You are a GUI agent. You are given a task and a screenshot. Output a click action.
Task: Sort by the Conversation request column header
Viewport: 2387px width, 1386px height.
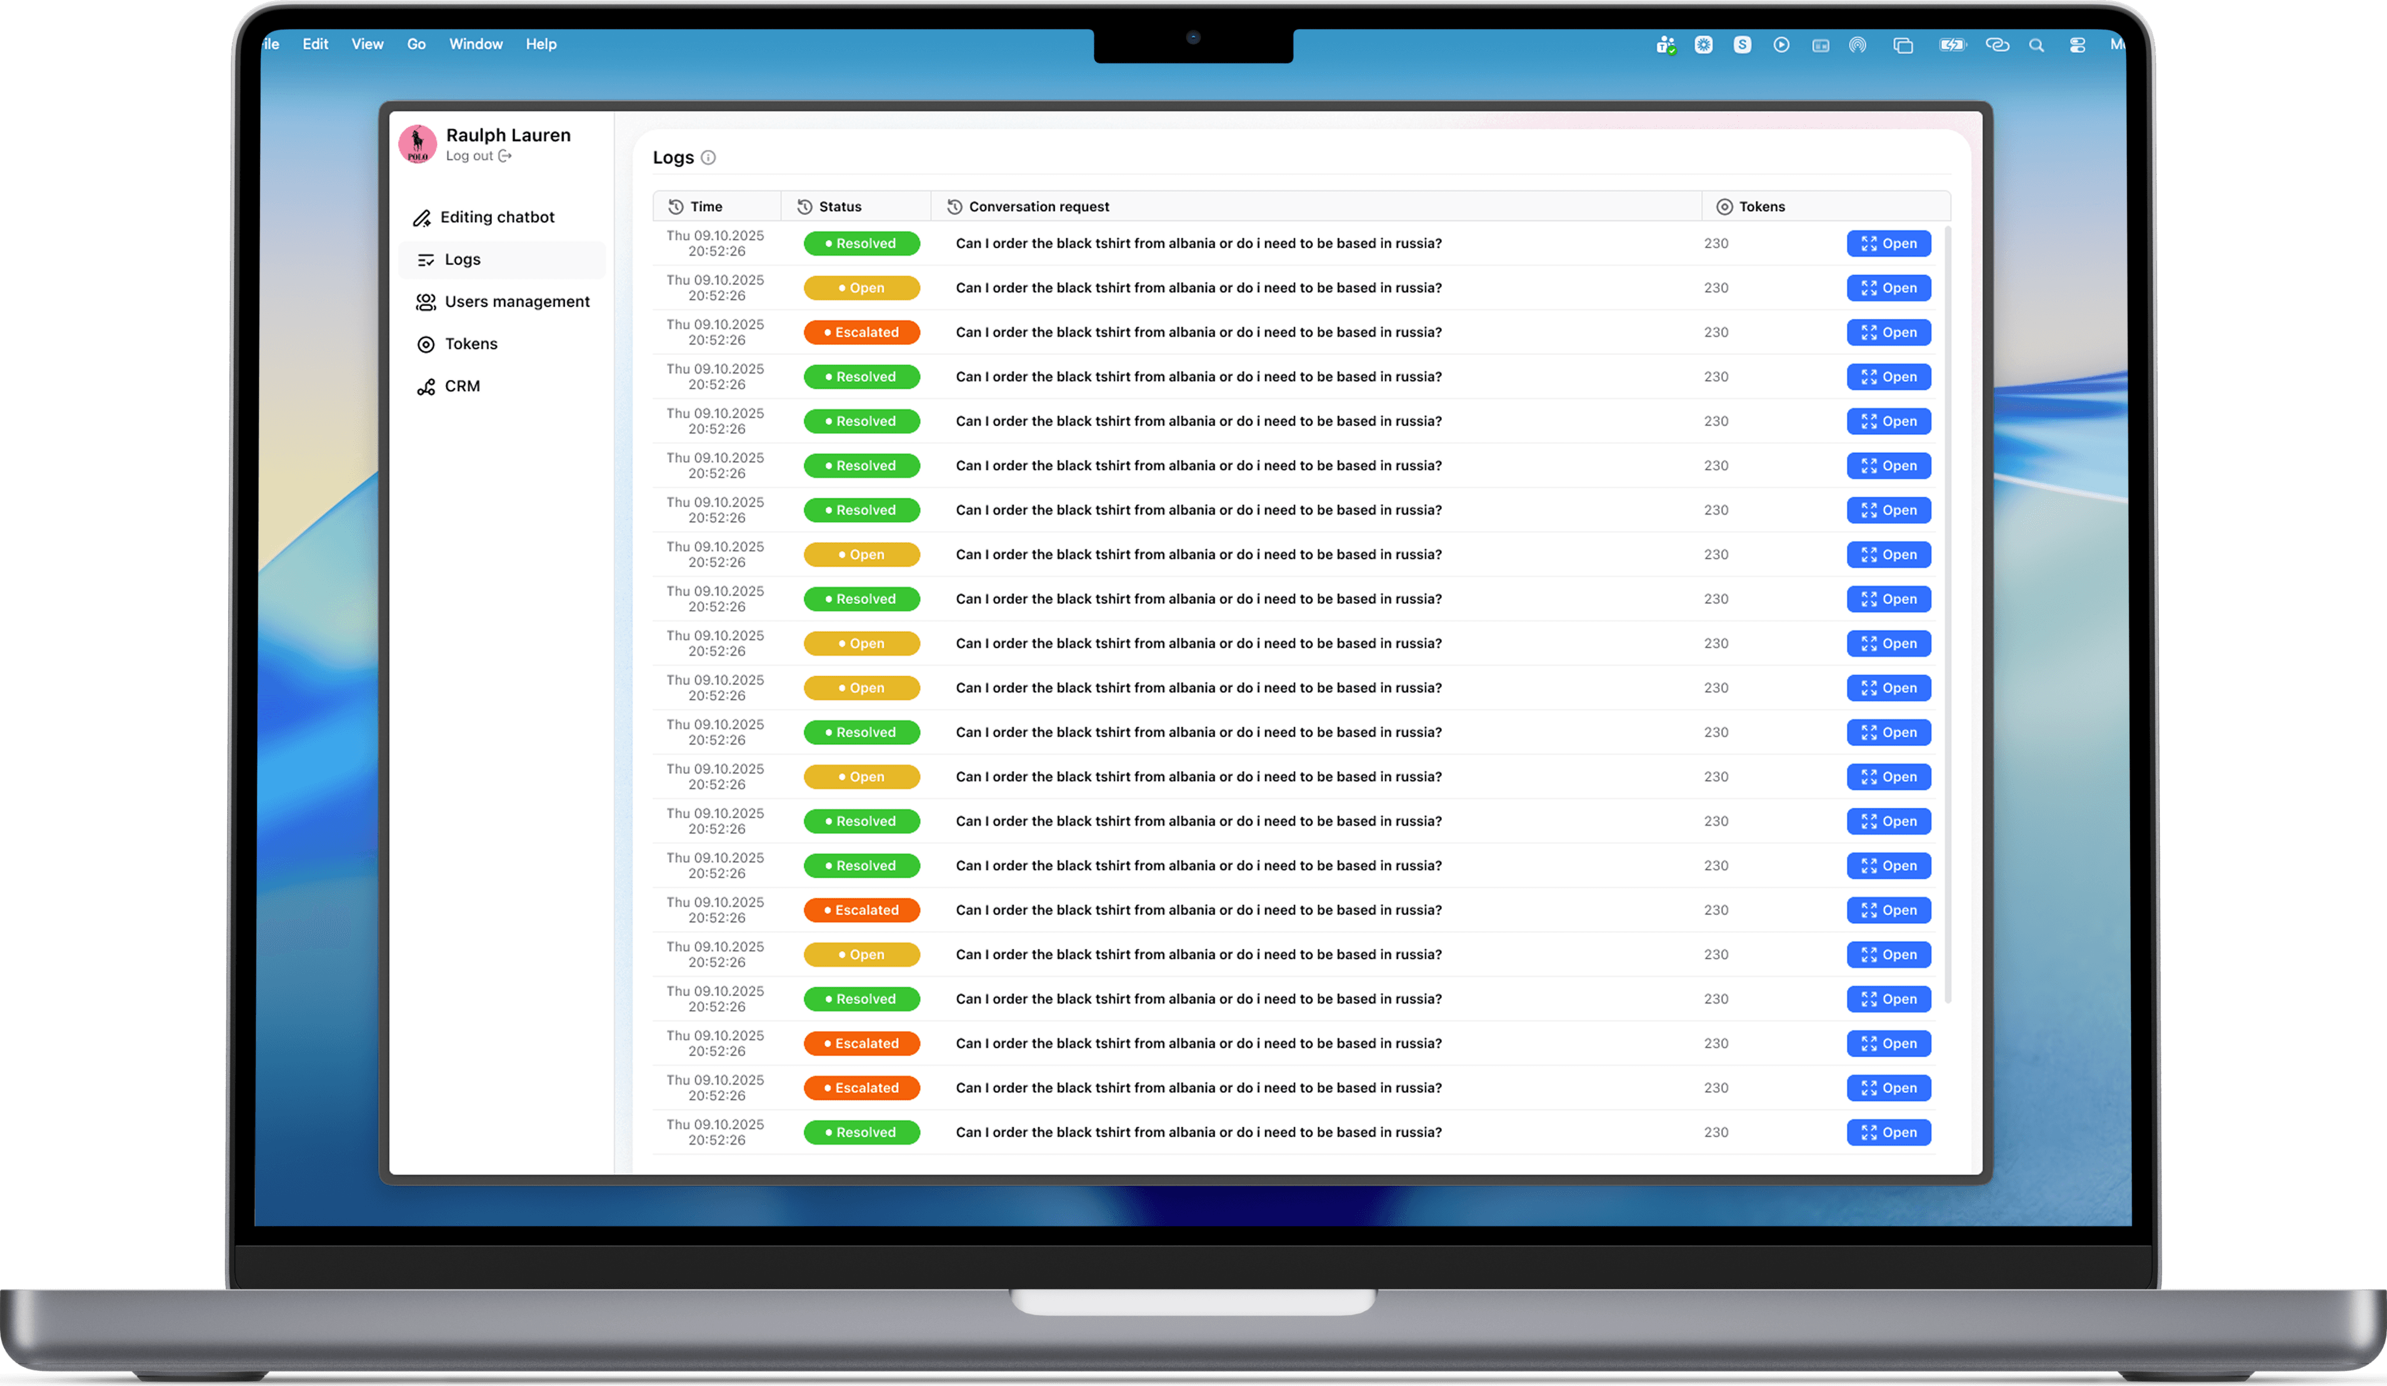pyautogui.click(x=1038, y=206)
